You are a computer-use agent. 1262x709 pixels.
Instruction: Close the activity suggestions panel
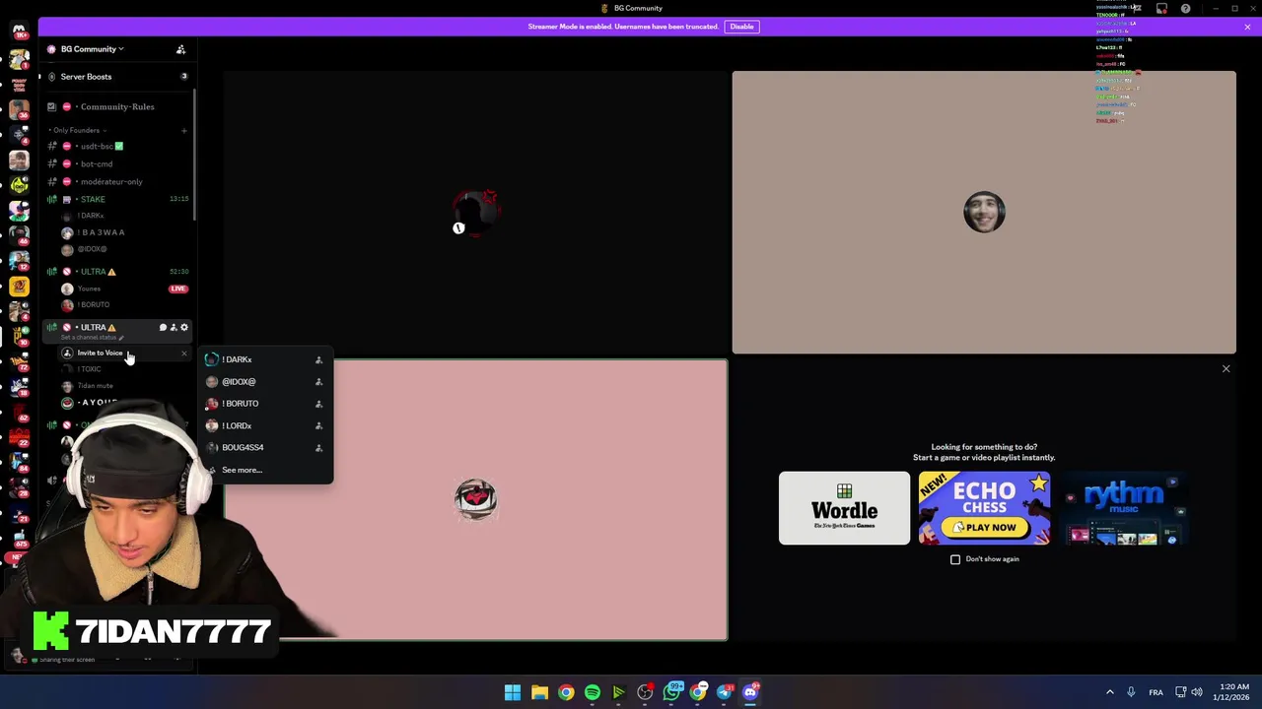[x=1226, y=368]
